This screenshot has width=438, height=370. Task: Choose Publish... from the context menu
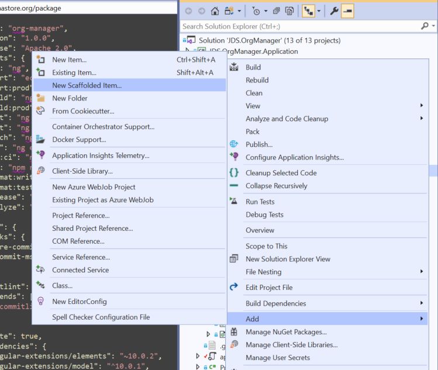click(x=327, y=144)
